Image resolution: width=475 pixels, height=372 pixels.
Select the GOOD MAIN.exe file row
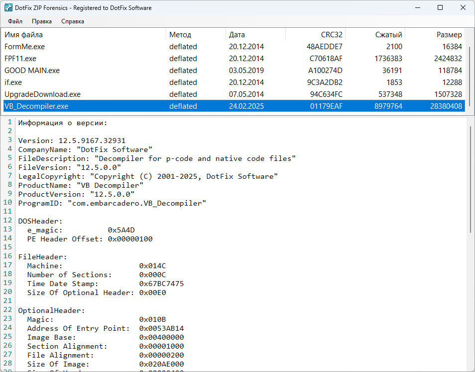(x=234, y=71)
